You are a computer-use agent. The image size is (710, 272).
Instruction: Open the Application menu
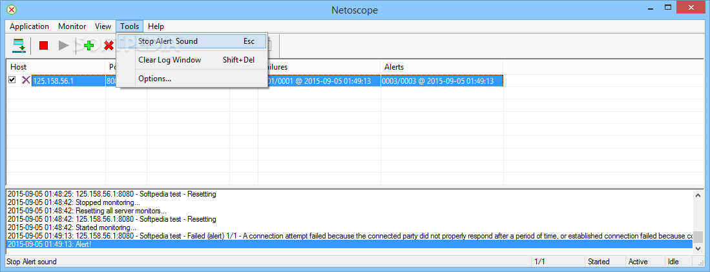pyautogui.click(x=30, y=26)
